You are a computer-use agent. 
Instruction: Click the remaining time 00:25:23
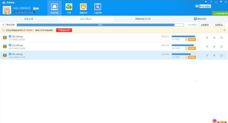(x=165, y=36)
